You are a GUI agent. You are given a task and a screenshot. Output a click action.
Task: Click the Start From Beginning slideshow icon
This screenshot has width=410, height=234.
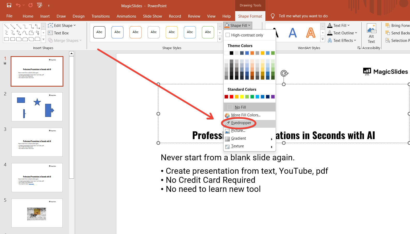pos(40,5)
